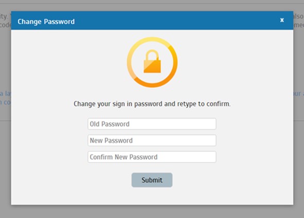This screenshot has height=218, width=304.
Task: Close the Change Password dialog with the X
Action: point(282,20)
